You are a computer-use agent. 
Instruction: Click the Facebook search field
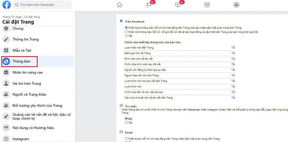tap(42, 5)
